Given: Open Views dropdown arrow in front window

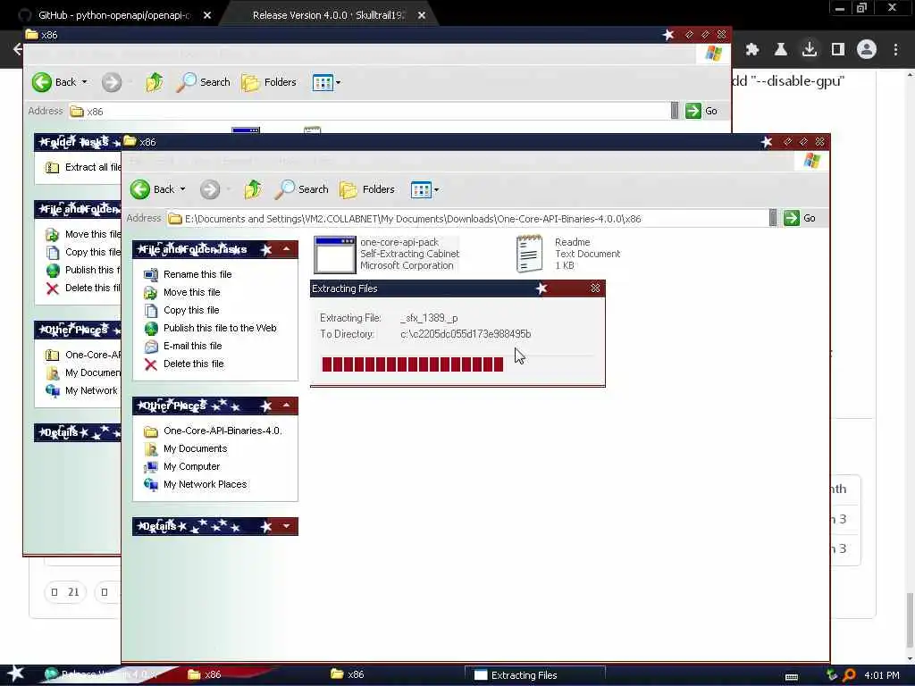Looking at the screenshot, I should [436, 189].
